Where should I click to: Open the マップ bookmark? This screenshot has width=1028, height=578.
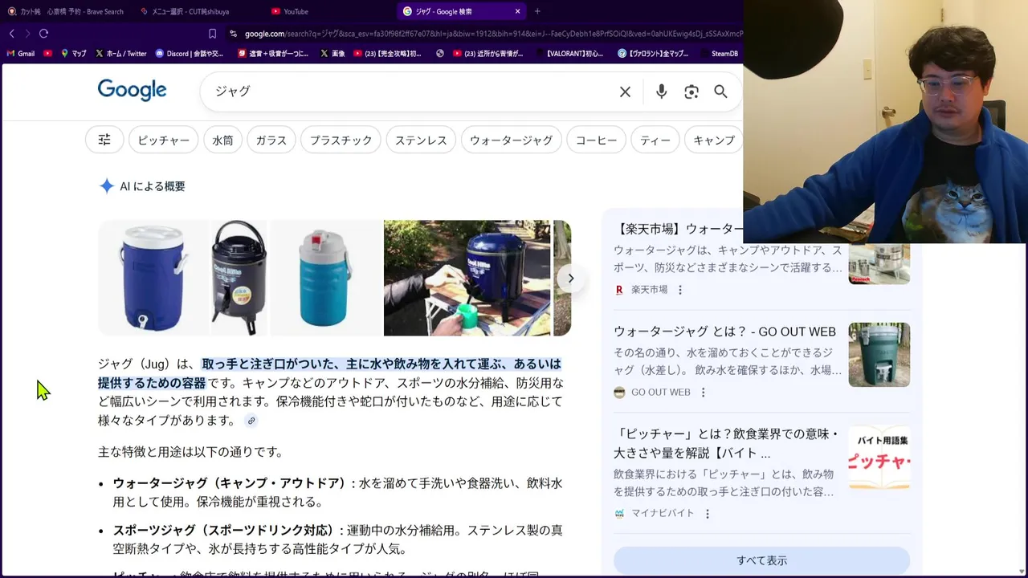coord(73,54)
